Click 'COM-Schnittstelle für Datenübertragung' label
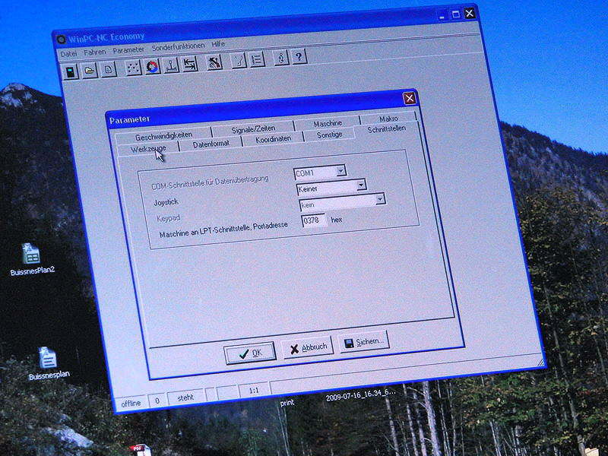Image resolution: width=608 pixels, height=456 pixels. 210,183
